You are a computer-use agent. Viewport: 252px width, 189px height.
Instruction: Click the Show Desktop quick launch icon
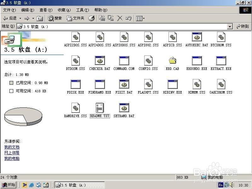click(x=46, y=185)
